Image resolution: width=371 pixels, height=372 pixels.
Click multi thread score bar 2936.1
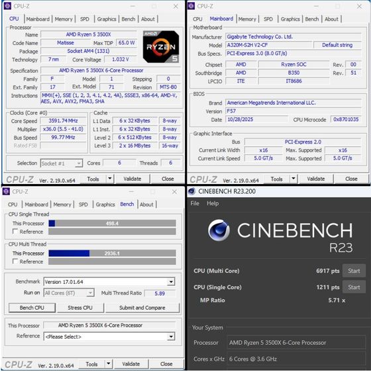click(x=112, y=253)
